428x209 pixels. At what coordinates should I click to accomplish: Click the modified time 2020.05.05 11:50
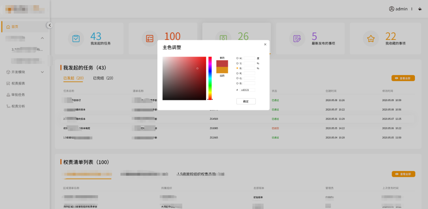(392, 138)
